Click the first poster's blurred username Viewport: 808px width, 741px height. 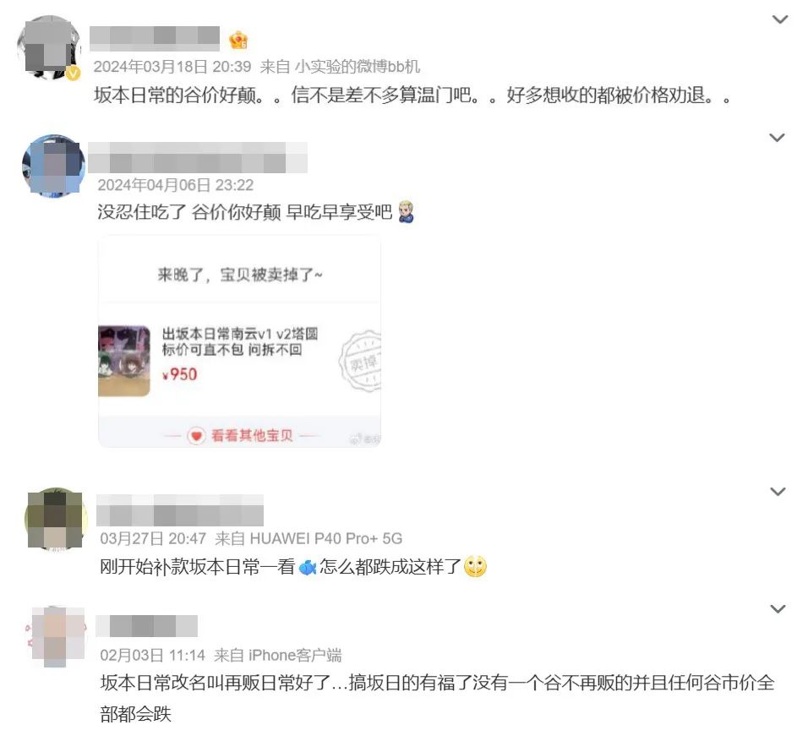coord(155,39)
